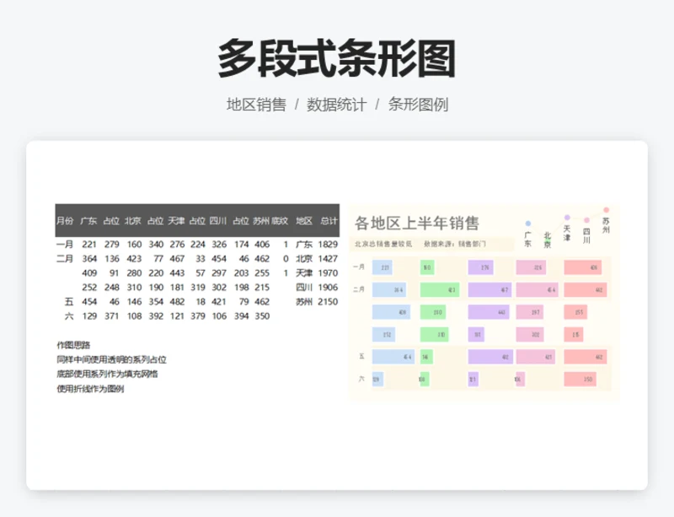Viewport: 674px width, 517px height.
Task: Click the 六 axis label in chart
Action: point(361,379)
